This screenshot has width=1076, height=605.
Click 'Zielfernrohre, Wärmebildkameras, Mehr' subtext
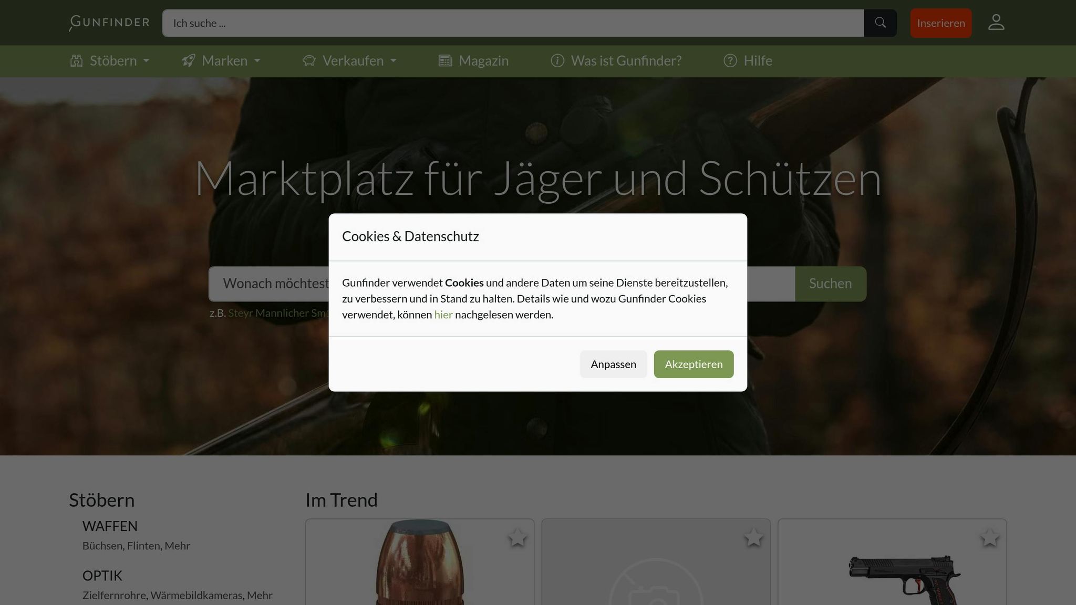coord(178,596)
